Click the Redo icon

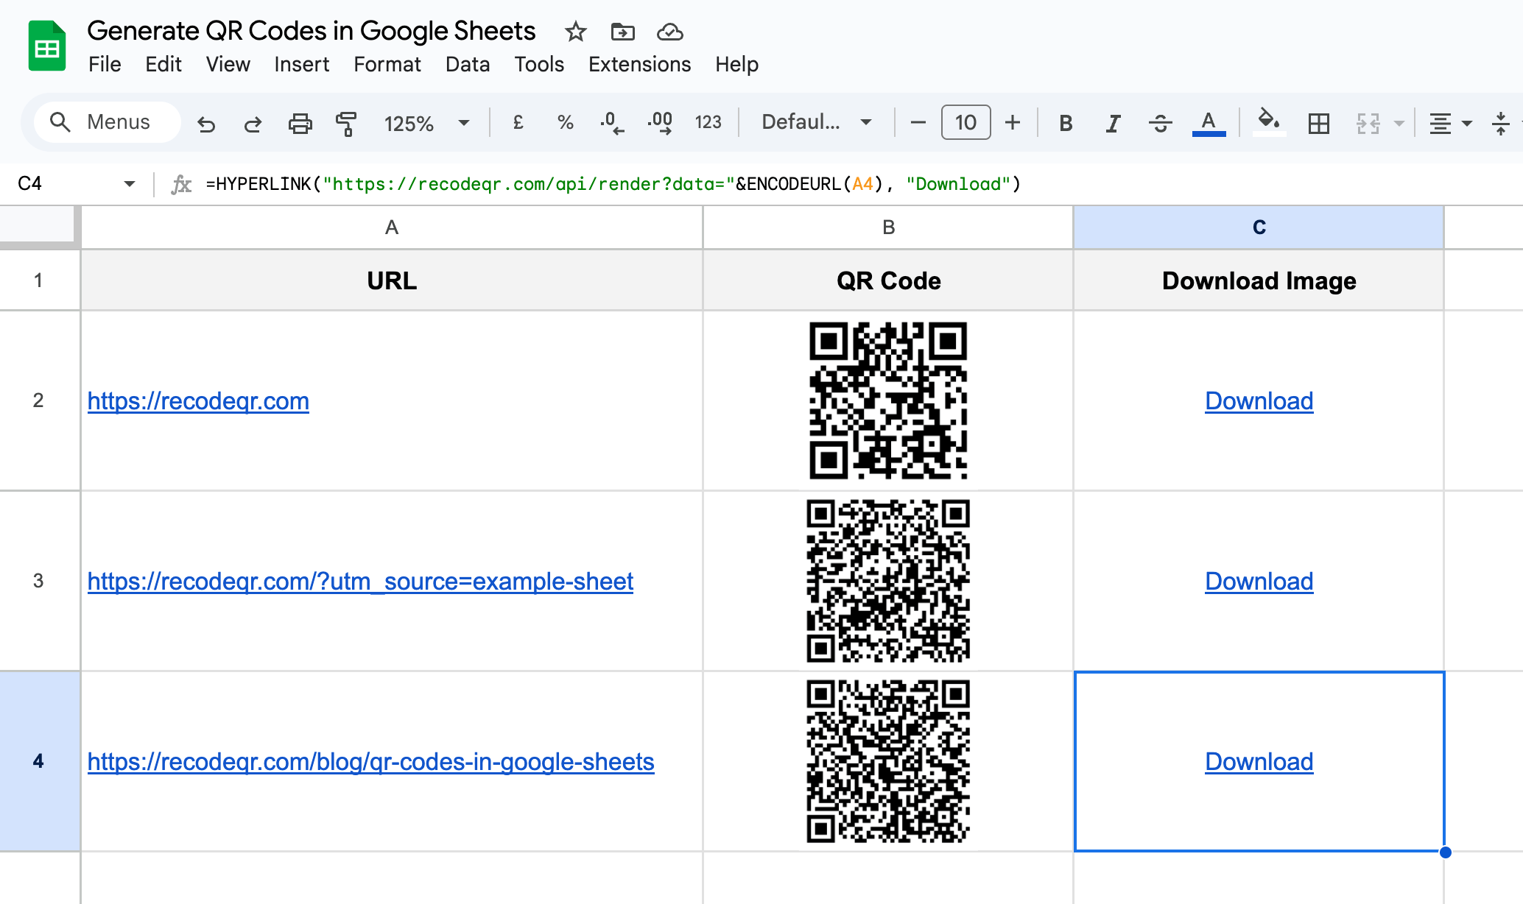click(x=253, y=123)
